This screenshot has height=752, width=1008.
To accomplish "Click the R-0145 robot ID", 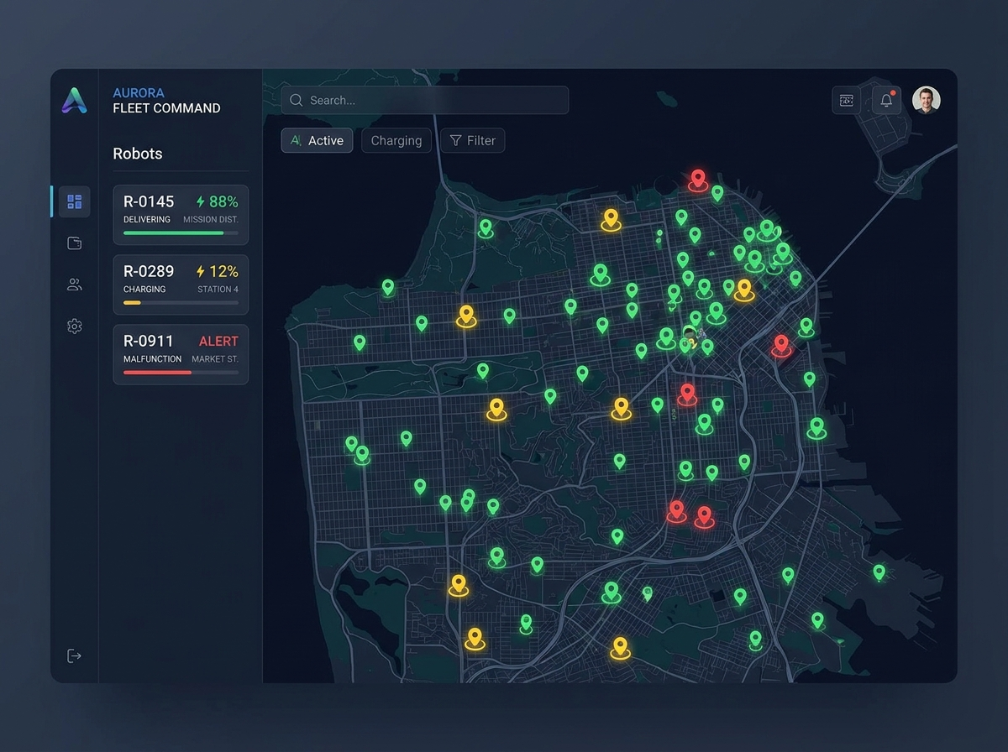I will [x=149, y=201].
